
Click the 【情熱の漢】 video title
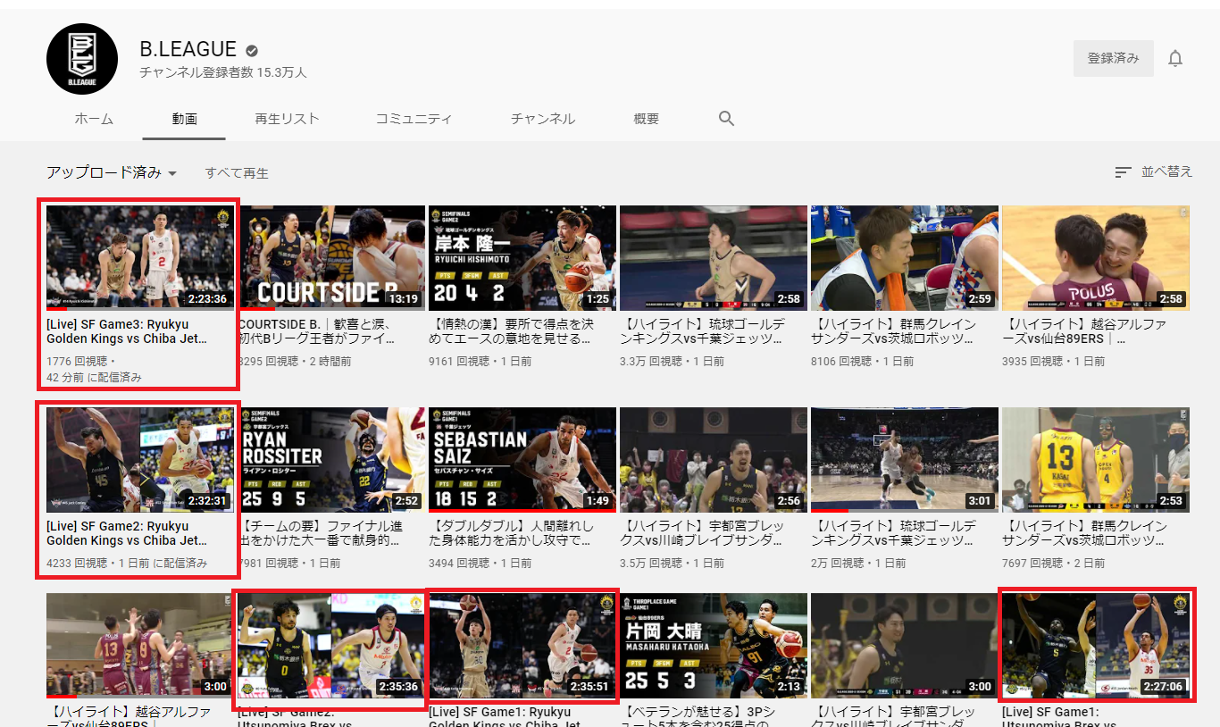[512, 331]
